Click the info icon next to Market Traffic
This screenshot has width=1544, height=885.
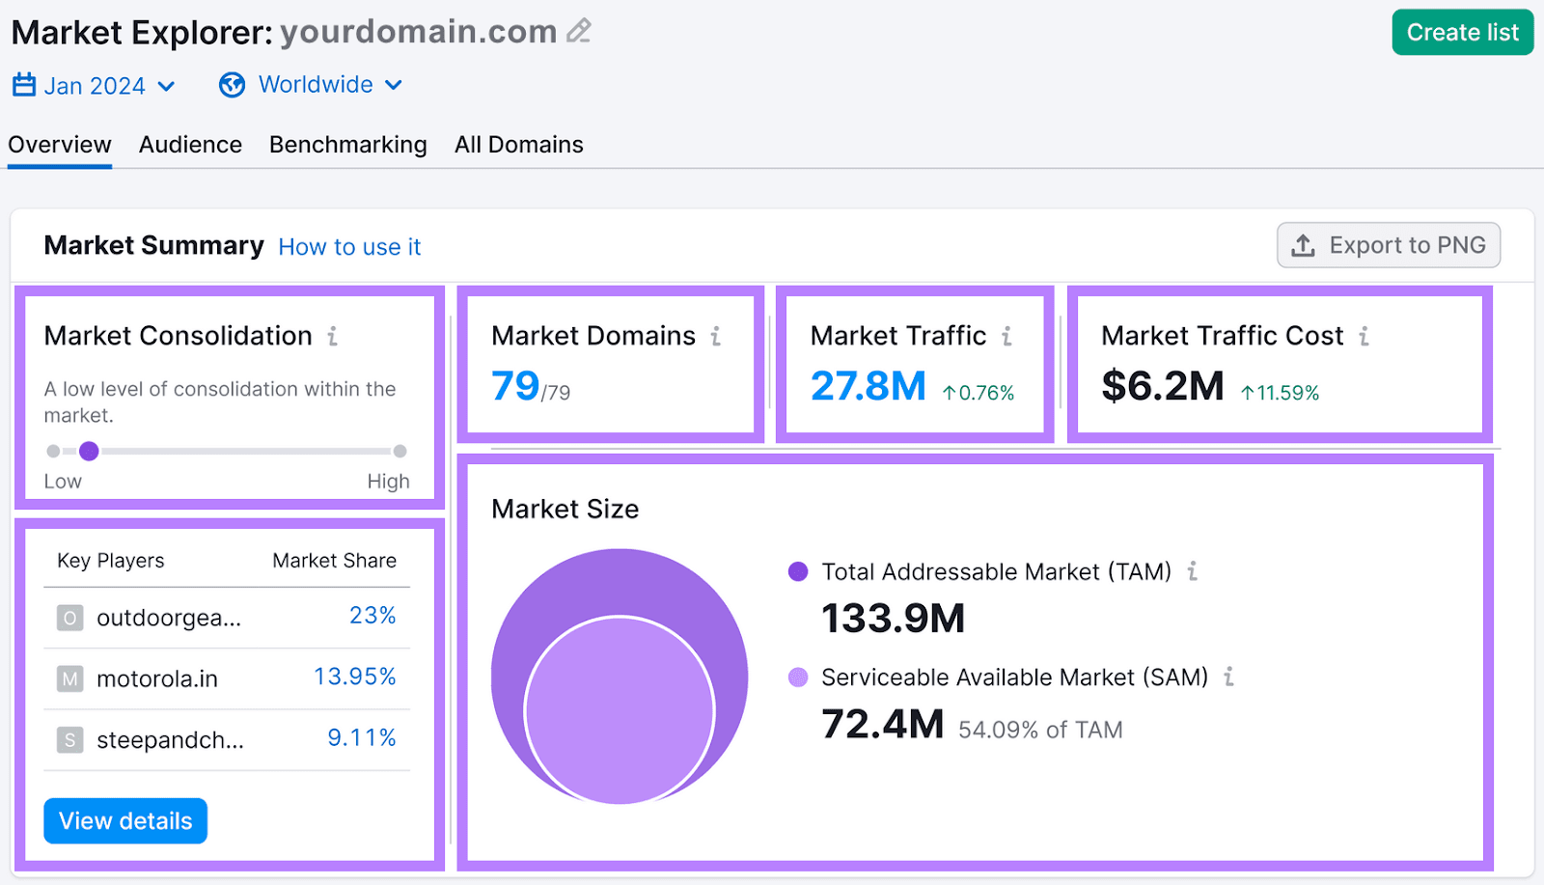coord(1007,336)
